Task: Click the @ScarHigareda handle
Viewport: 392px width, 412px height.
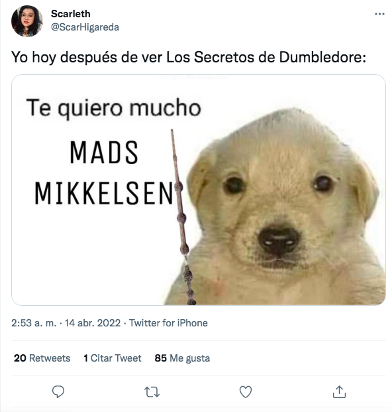Action: 85,27
